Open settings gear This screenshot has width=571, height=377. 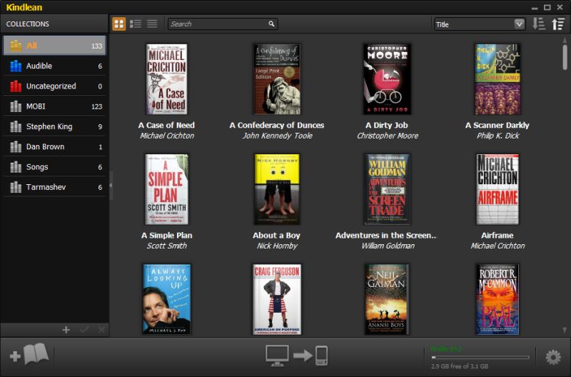click(553, 357)
